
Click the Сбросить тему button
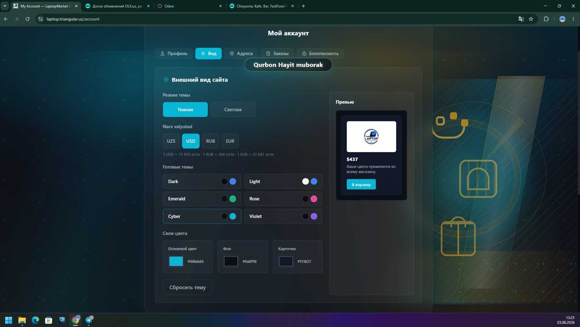click(x=187, y=288)
